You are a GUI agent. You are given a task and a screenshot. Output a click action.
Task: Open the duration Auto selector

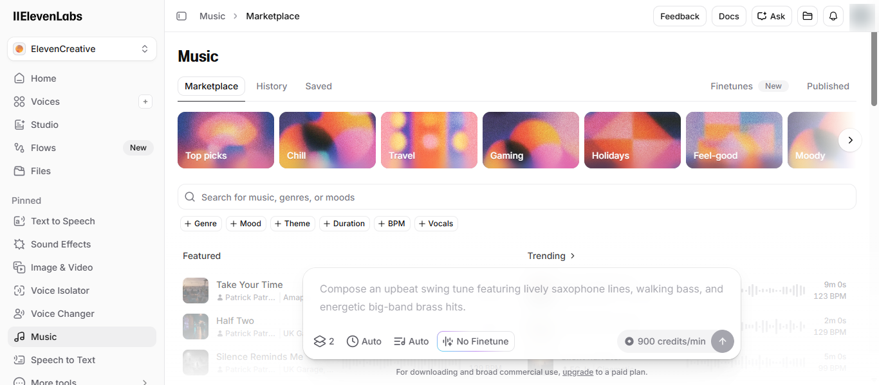364,341
